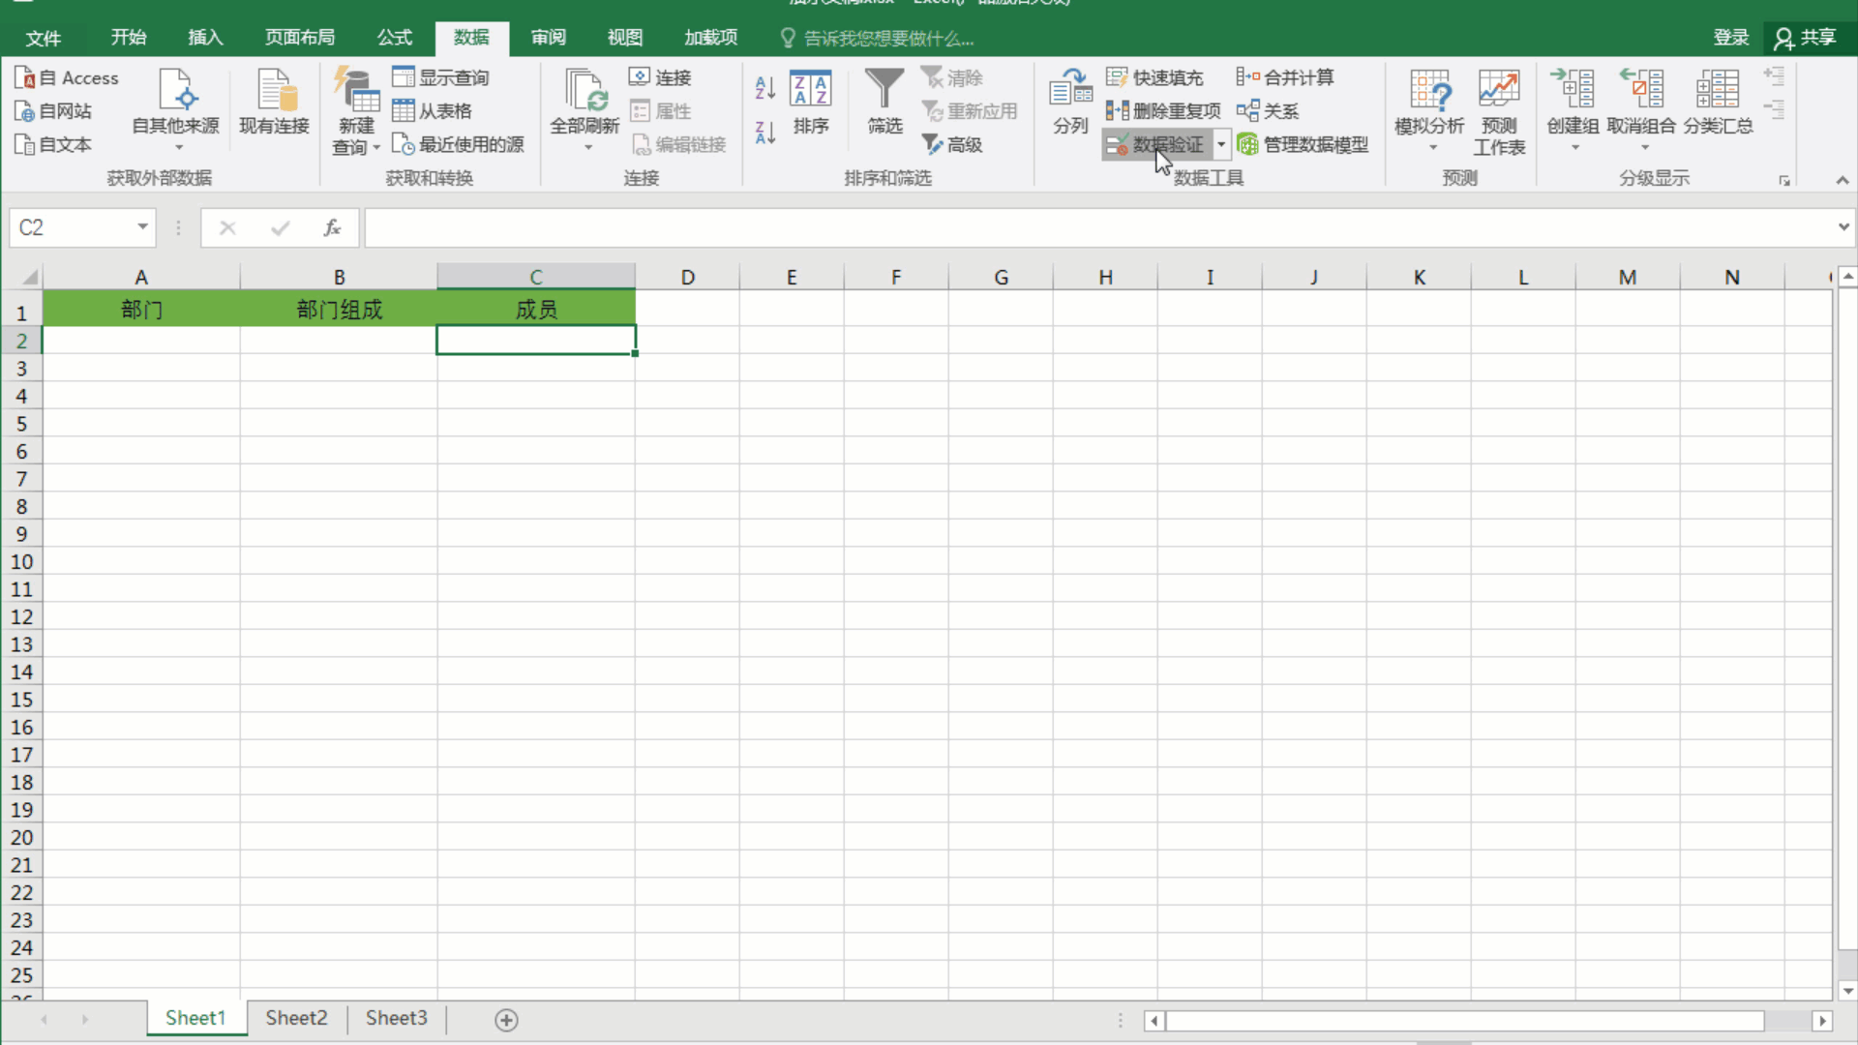1858x1045 pixels.
Task: Open the Name Box dropdown arrow
Action: click(x=142, y=227)
